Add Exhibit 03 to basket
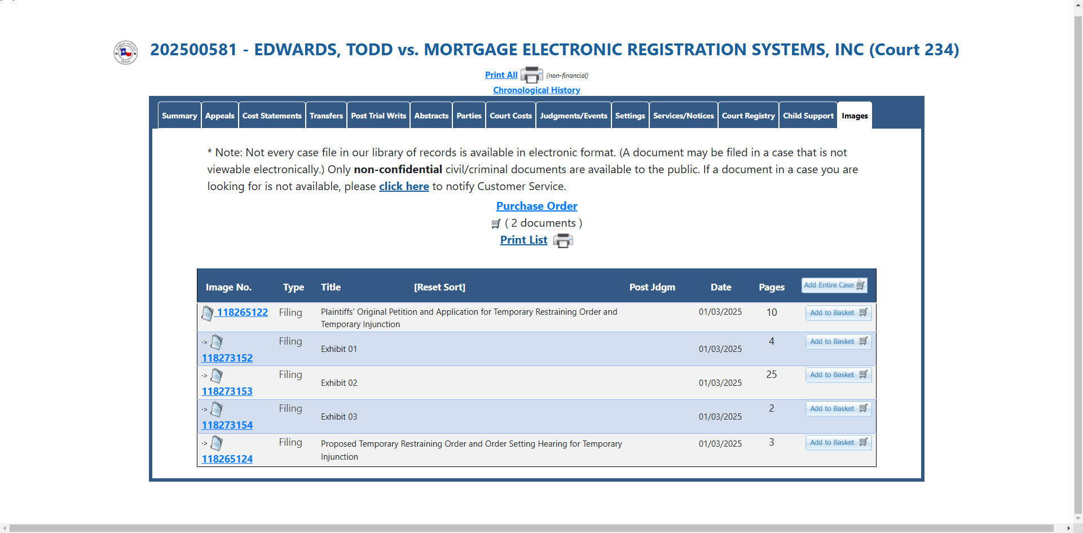This screenshot has width=1083, height=533. (838, 409)
